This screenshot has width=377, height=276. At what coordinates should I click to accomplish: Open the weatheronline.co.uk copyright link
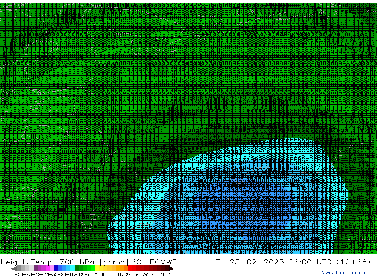click(x=345, y=273)
